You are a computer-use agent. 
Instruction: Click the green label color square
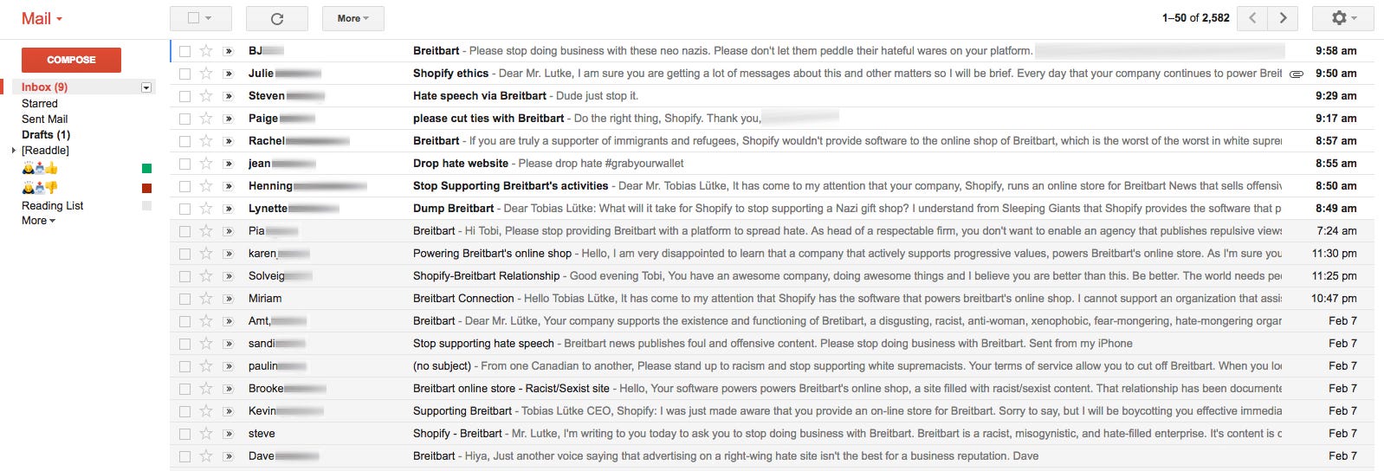(146, 169)
